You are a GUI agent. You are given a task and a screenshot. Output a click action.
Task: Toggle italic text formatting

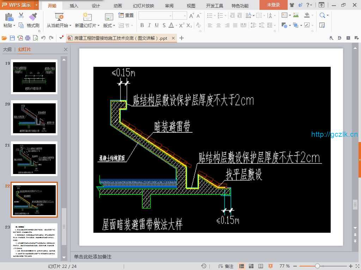click(x=149, y=25)
